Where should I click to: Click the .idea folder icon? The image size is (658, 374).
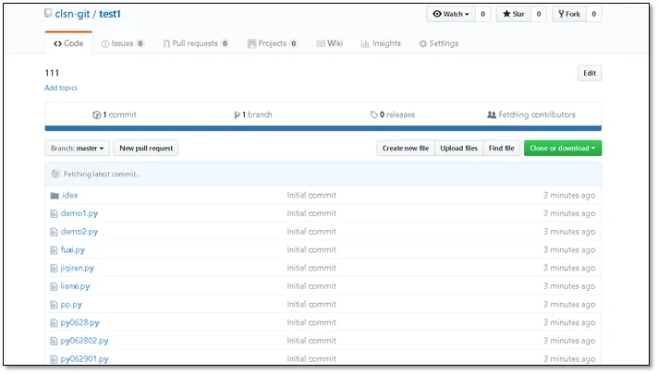coord(55,196)
